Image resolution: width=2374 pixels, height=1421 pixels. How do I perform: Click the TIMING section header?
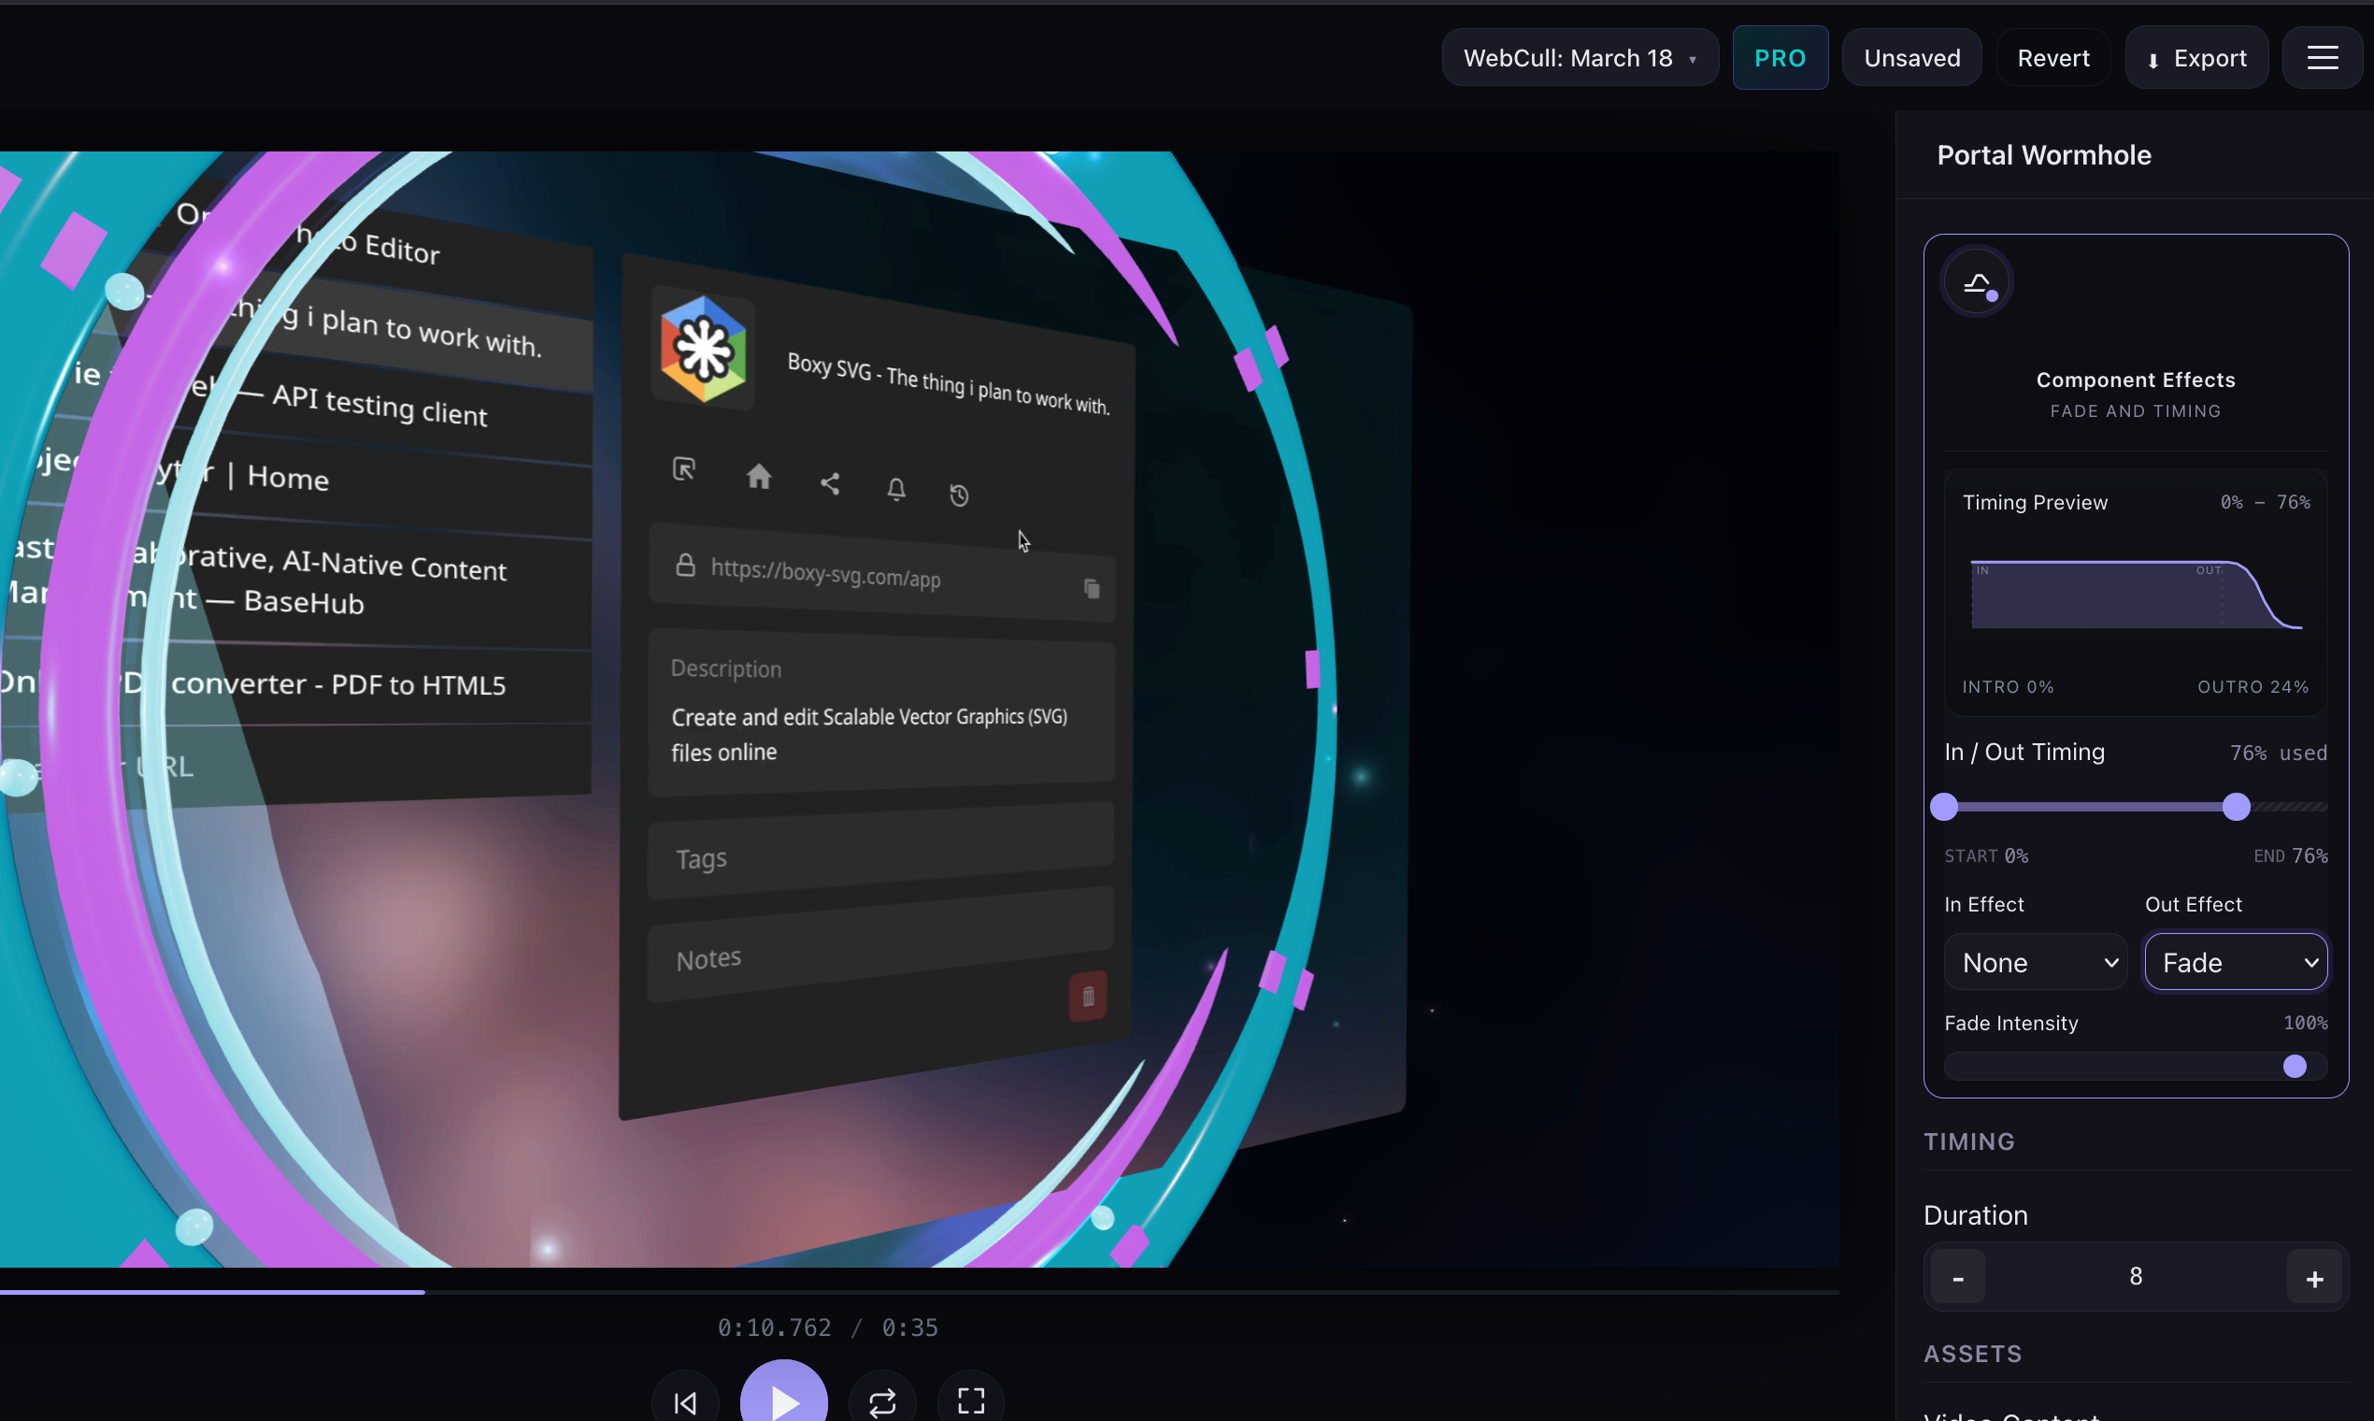click(x=1969, y=1141)
